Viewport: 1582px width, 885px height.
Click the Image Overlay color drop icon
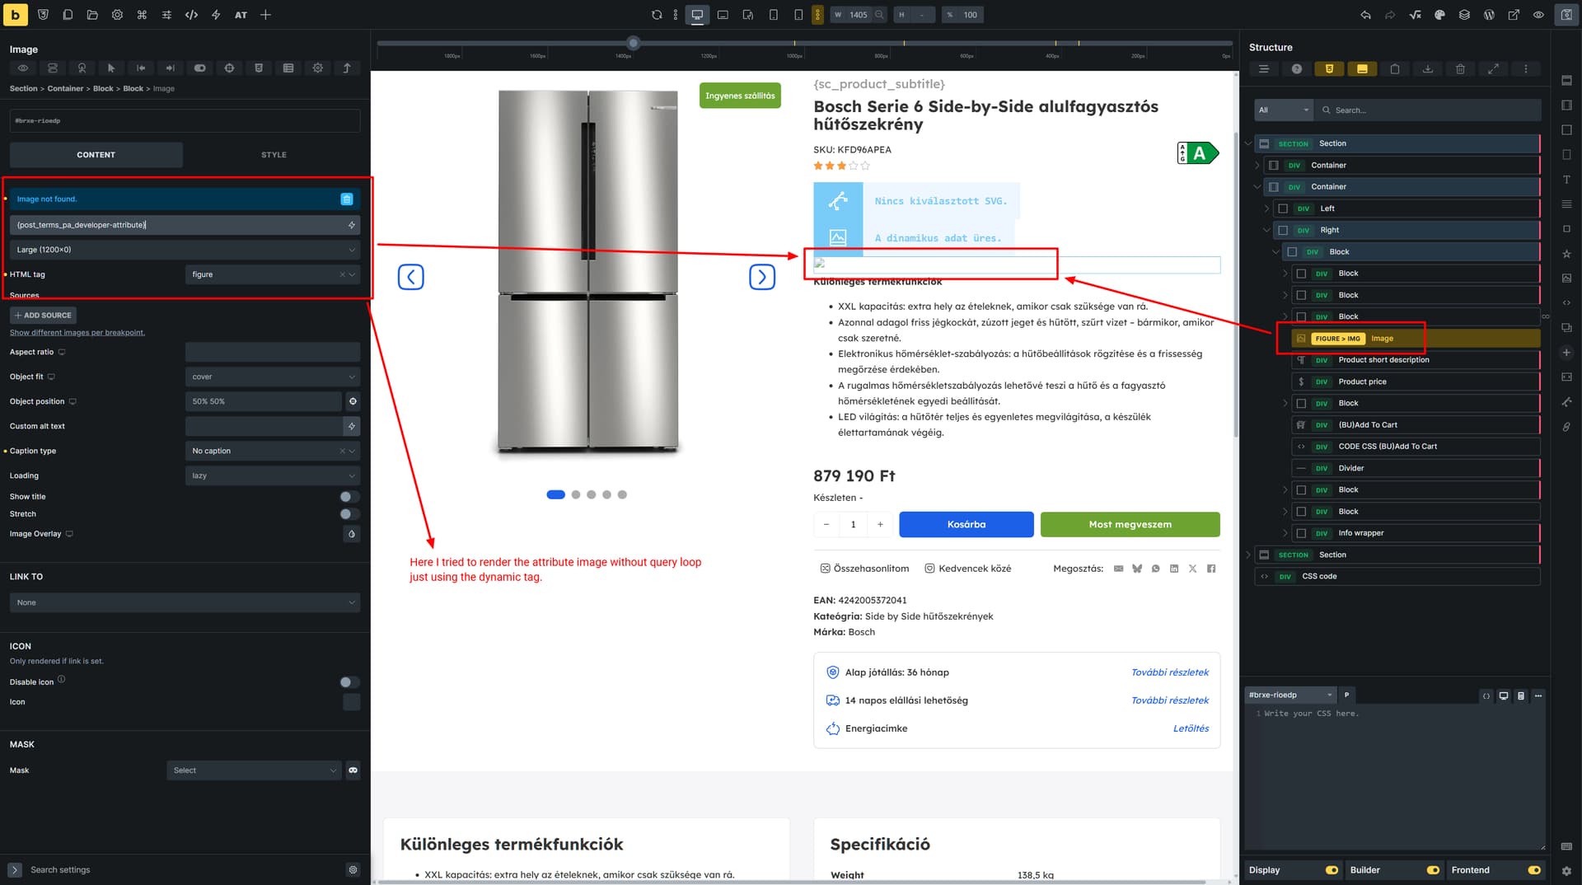[352, 534]
